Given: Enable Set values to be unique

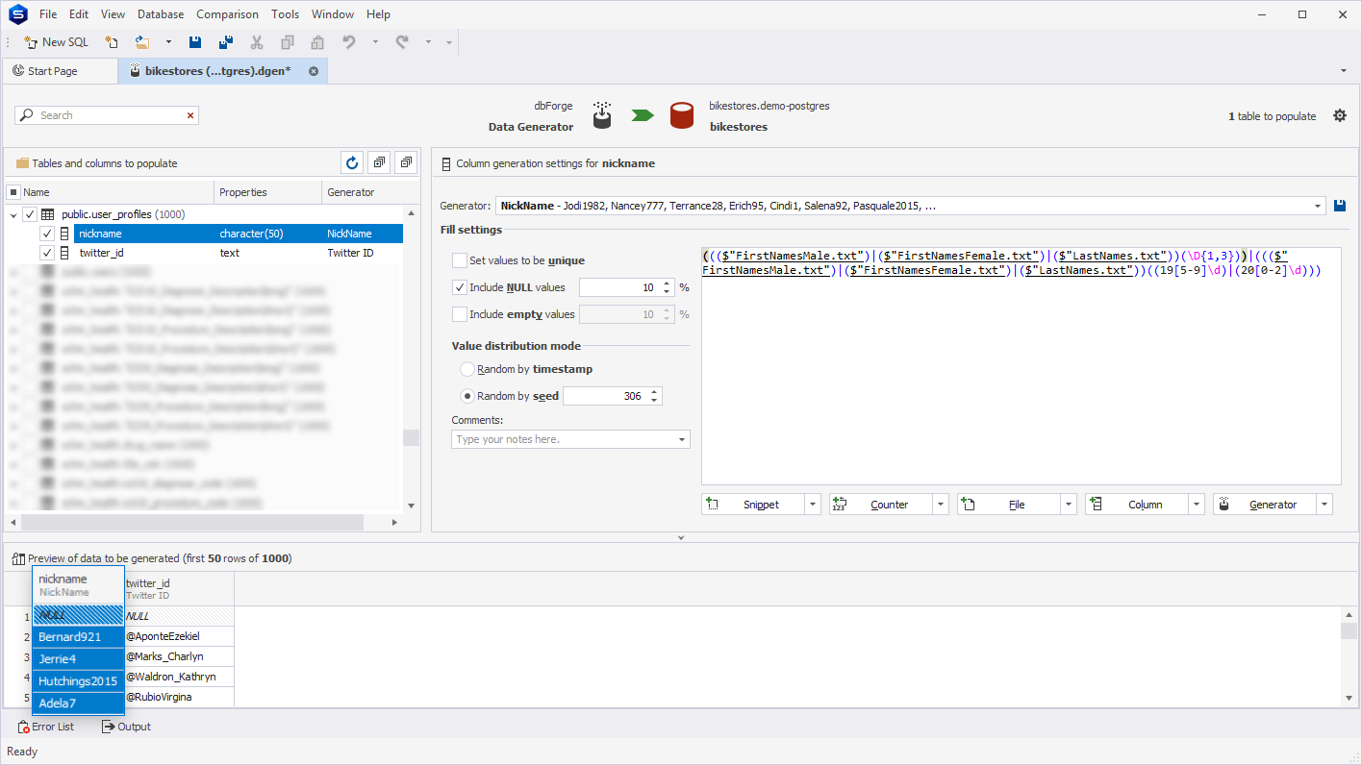Looking at the screenshot, I should (460, 260).
